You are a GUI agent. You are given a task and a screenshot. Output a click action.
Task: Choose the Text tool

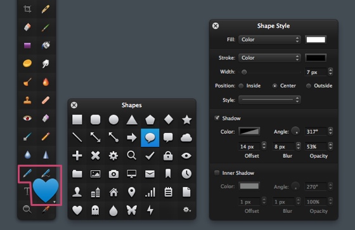point(27,191)
